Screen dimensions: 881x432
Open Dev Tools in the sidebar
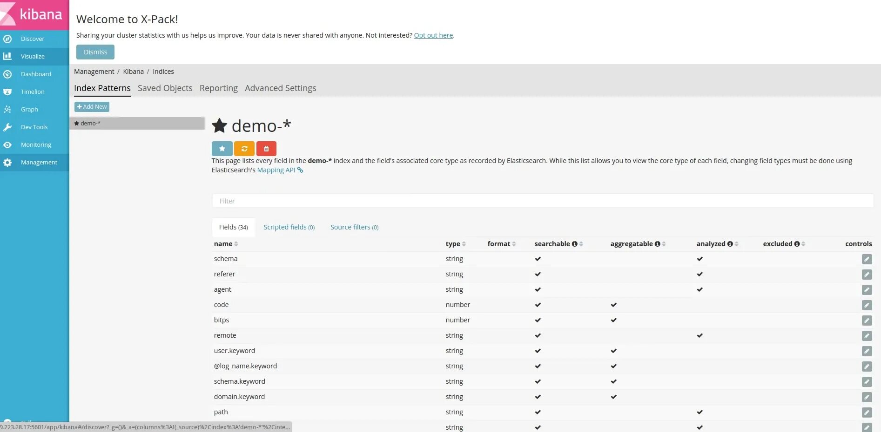pyautogui.click(x=34, y=127)
